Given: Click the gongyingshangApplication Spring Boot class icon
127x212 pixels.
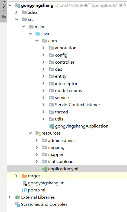Looking at the screenshot, I should pos(51,126).
